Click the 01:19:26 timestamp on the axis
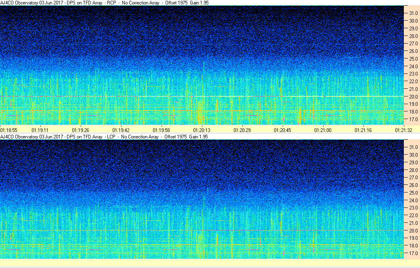 pyautogui.click(x=80, y=130)
